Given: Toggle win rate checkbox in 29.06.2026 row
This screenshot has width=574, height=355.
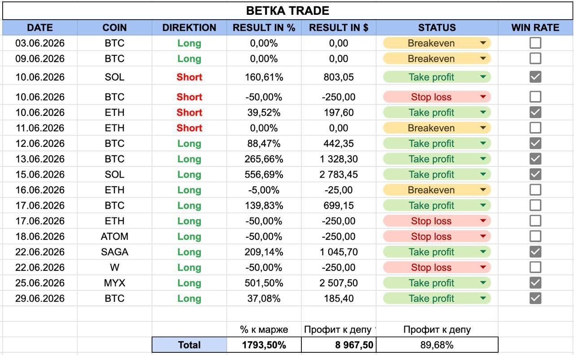Looking at the screenshot, I should coord(535,298).
